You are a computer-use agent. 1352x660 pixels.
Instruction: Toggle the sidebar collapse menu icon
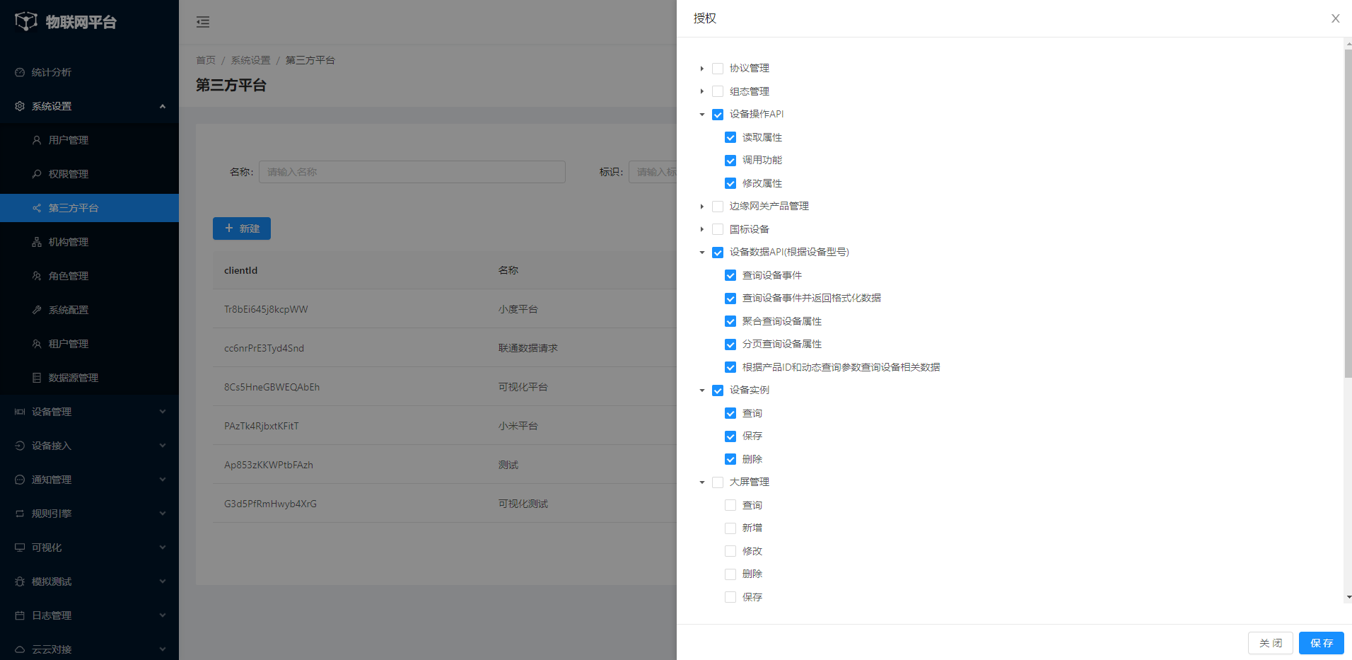click(x=203, y=22)
